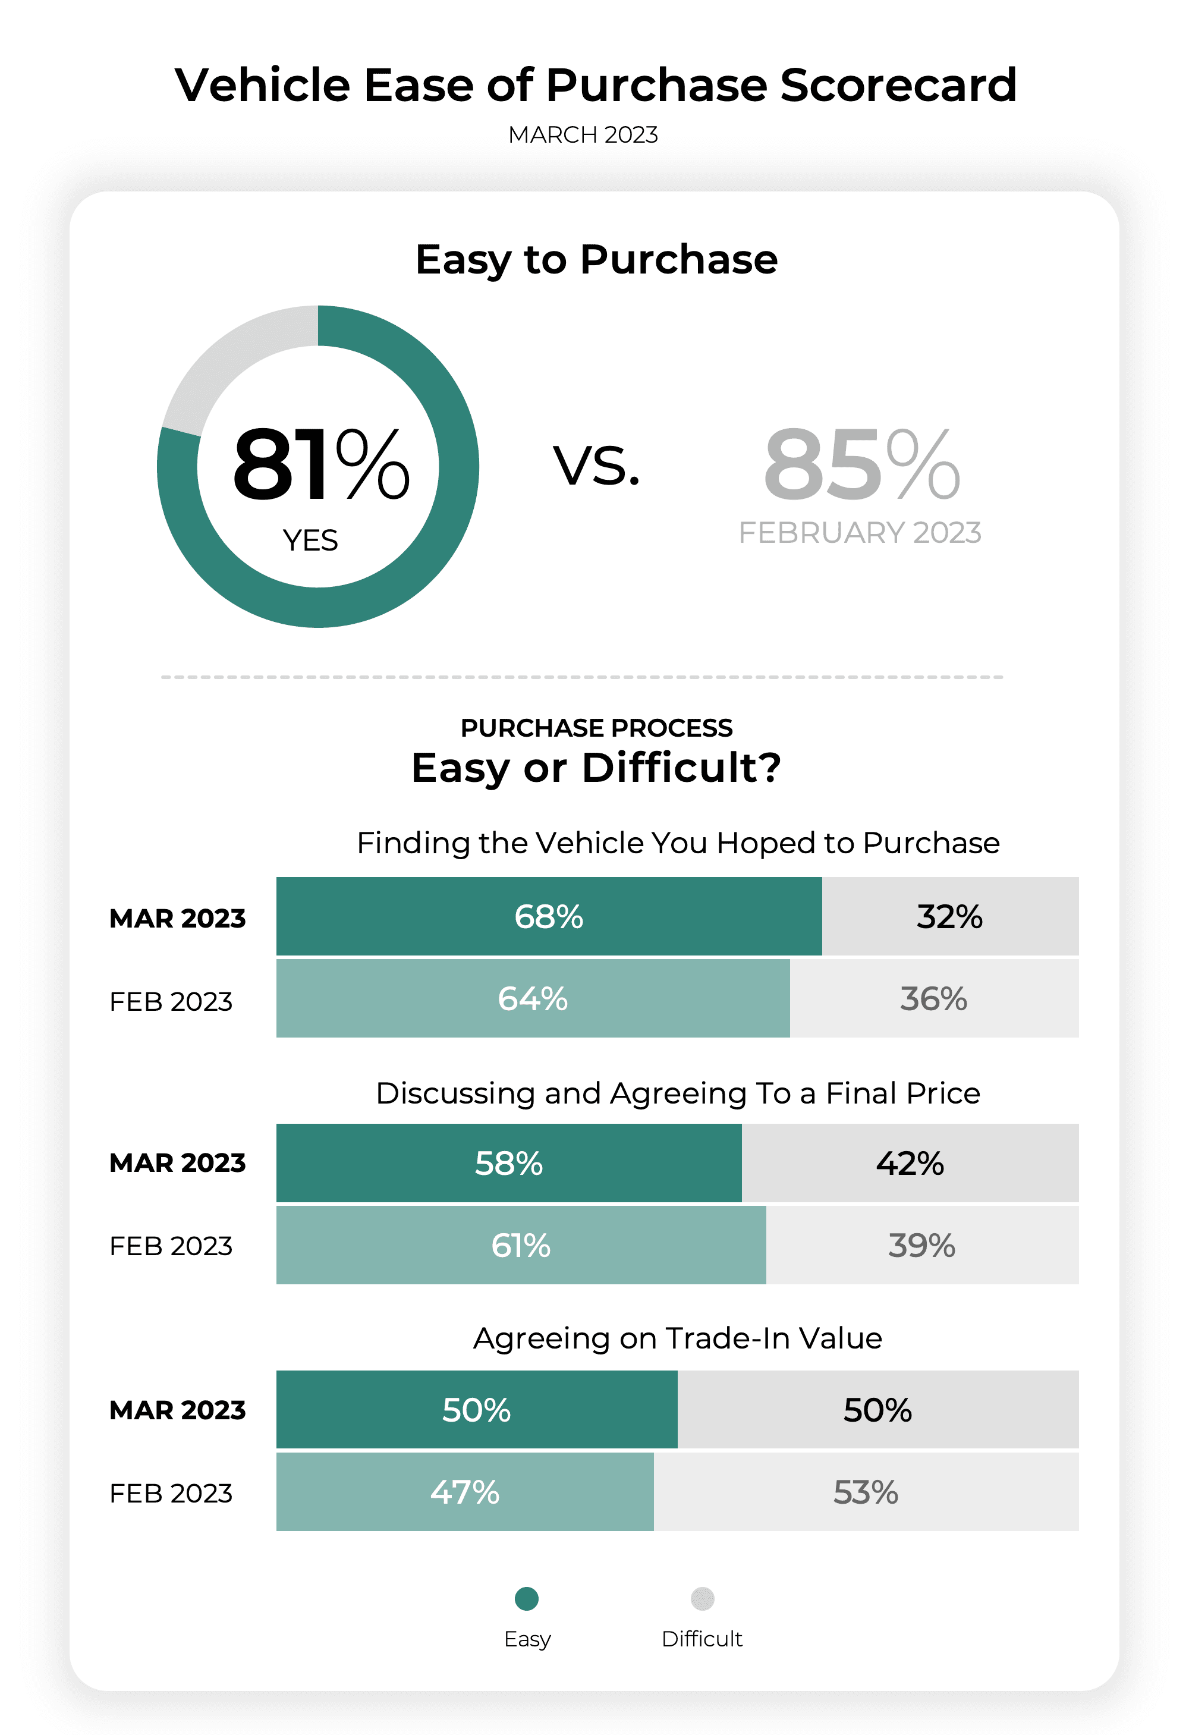Image resolution: width=1189 pixels, height=1735 pixels.
Task: Select the 58% Easy bar segment
Action: pos(508,1162)
